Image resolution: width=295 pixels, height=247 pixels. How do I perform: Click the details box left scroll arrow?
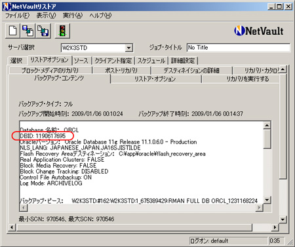tap(24, 208)
